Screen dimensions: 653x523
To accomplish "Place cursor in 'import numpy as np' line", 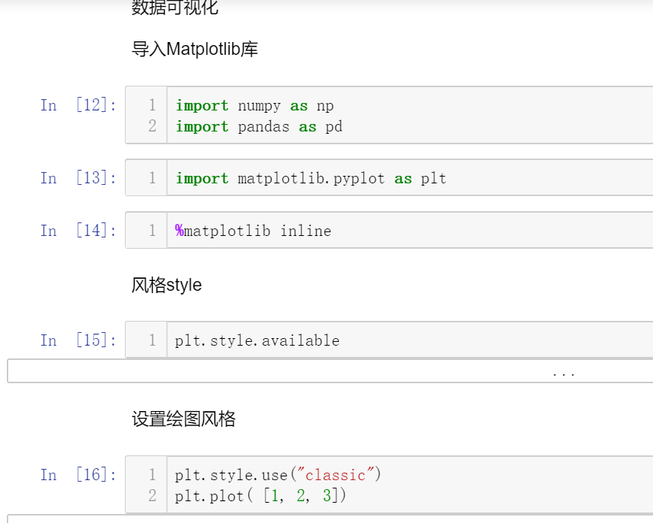I will (x=254, y=106).
